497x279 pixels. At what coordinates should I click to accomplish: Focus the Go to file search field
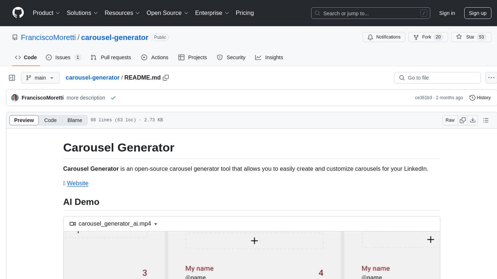437,78
